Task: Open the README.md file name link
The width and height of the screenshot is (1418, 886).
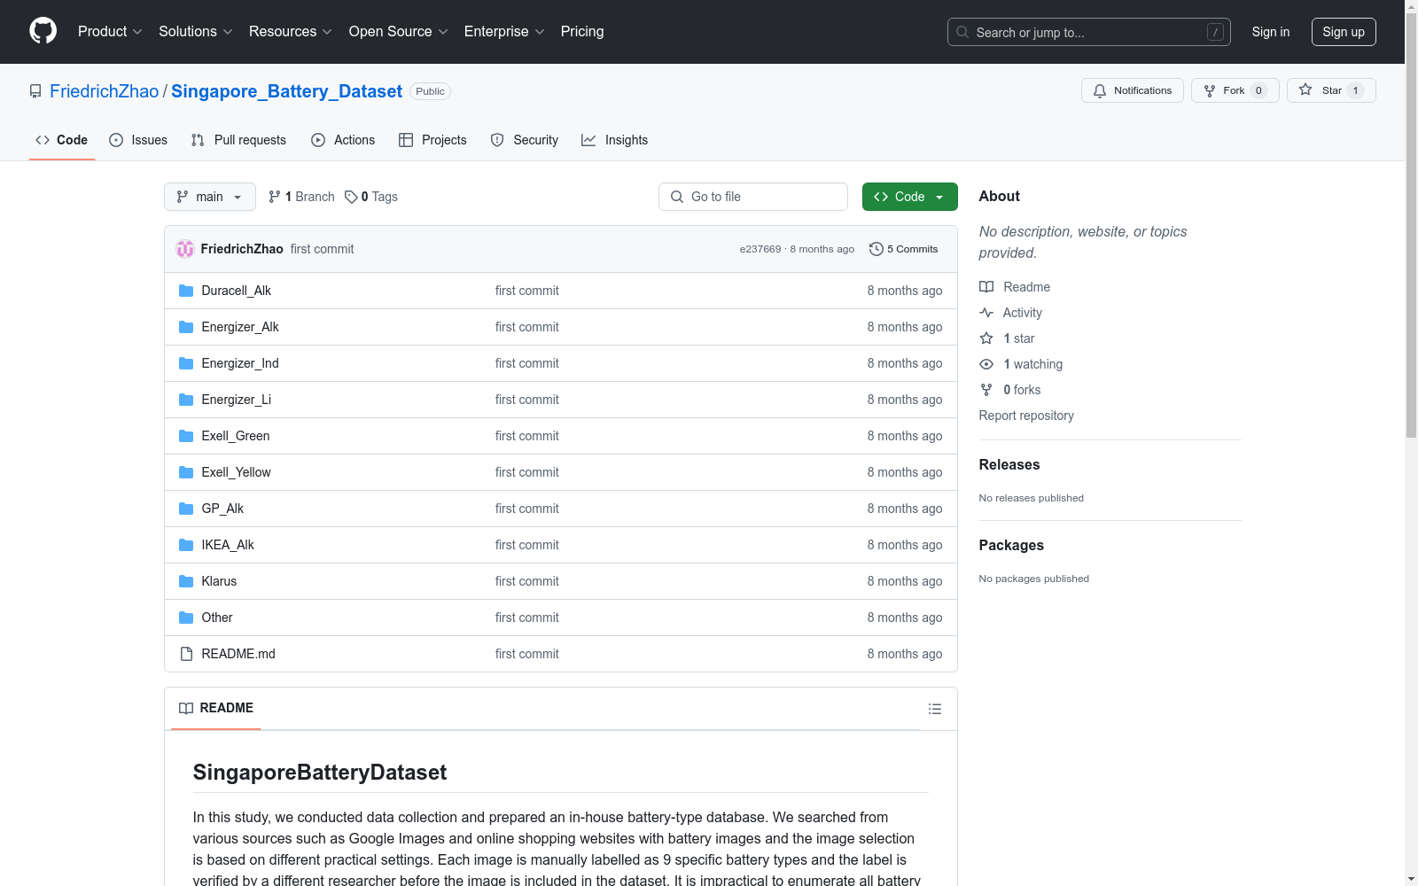Action: 238,654
